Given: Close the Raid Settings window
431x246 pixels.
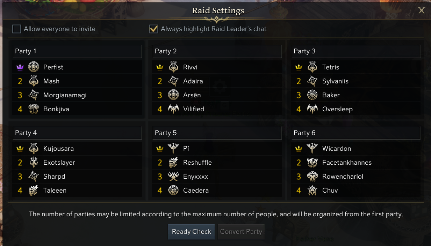Looking at the screenshot, I should [x=422, y=10].
